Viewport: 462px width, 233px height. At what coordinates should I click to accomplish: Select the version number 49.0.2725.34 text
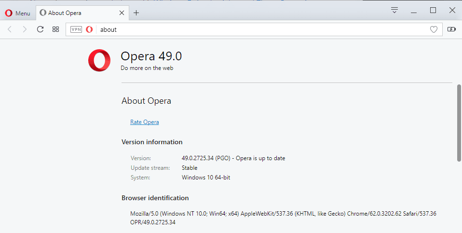[197, 158]
